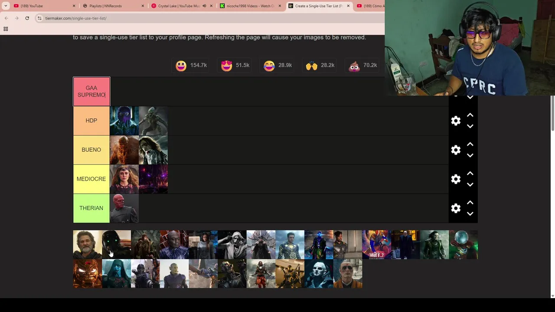Move the BUENO tier down with its arrow

(470, 155)
